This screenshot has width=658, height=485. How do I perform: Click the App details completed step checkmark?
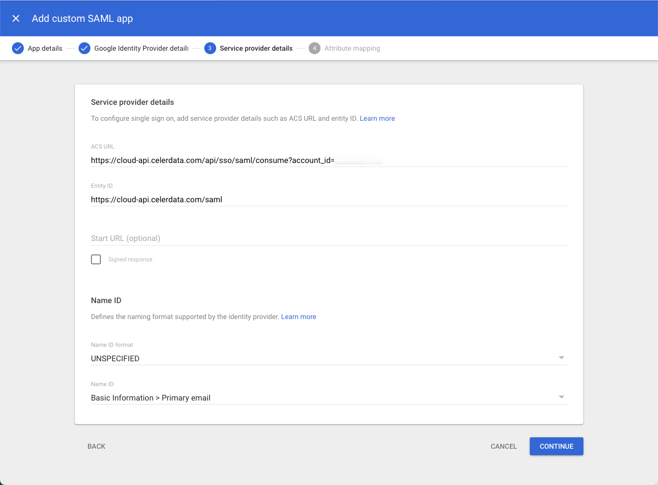(18, 48)
